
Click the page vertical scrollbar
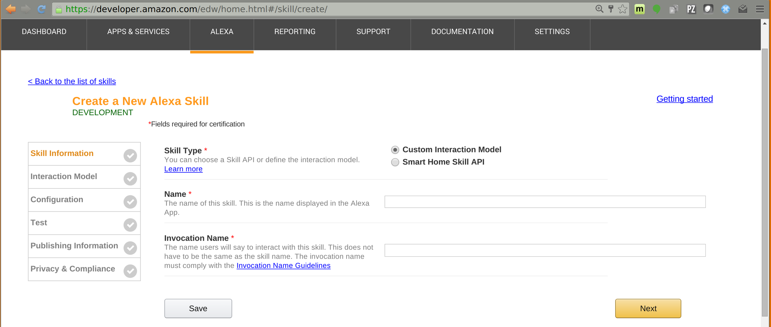coord(765,182)
